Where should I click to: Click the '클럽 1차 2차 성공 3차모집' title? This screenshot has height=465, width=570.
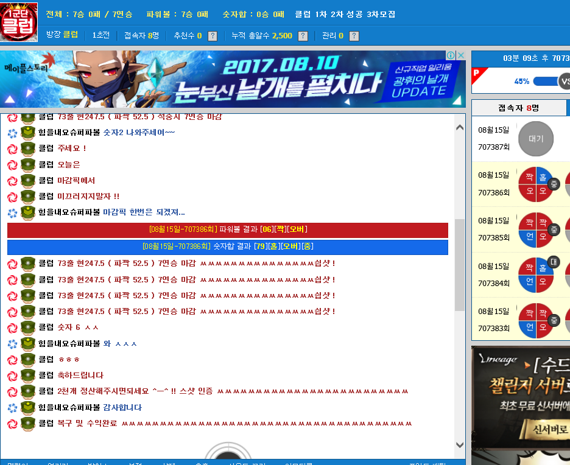(x=345, y=14)
